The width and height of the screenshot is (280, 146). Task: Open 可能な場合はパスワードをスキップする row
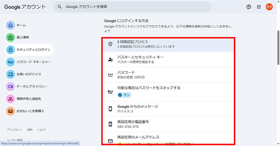click(x=168, y=92)
